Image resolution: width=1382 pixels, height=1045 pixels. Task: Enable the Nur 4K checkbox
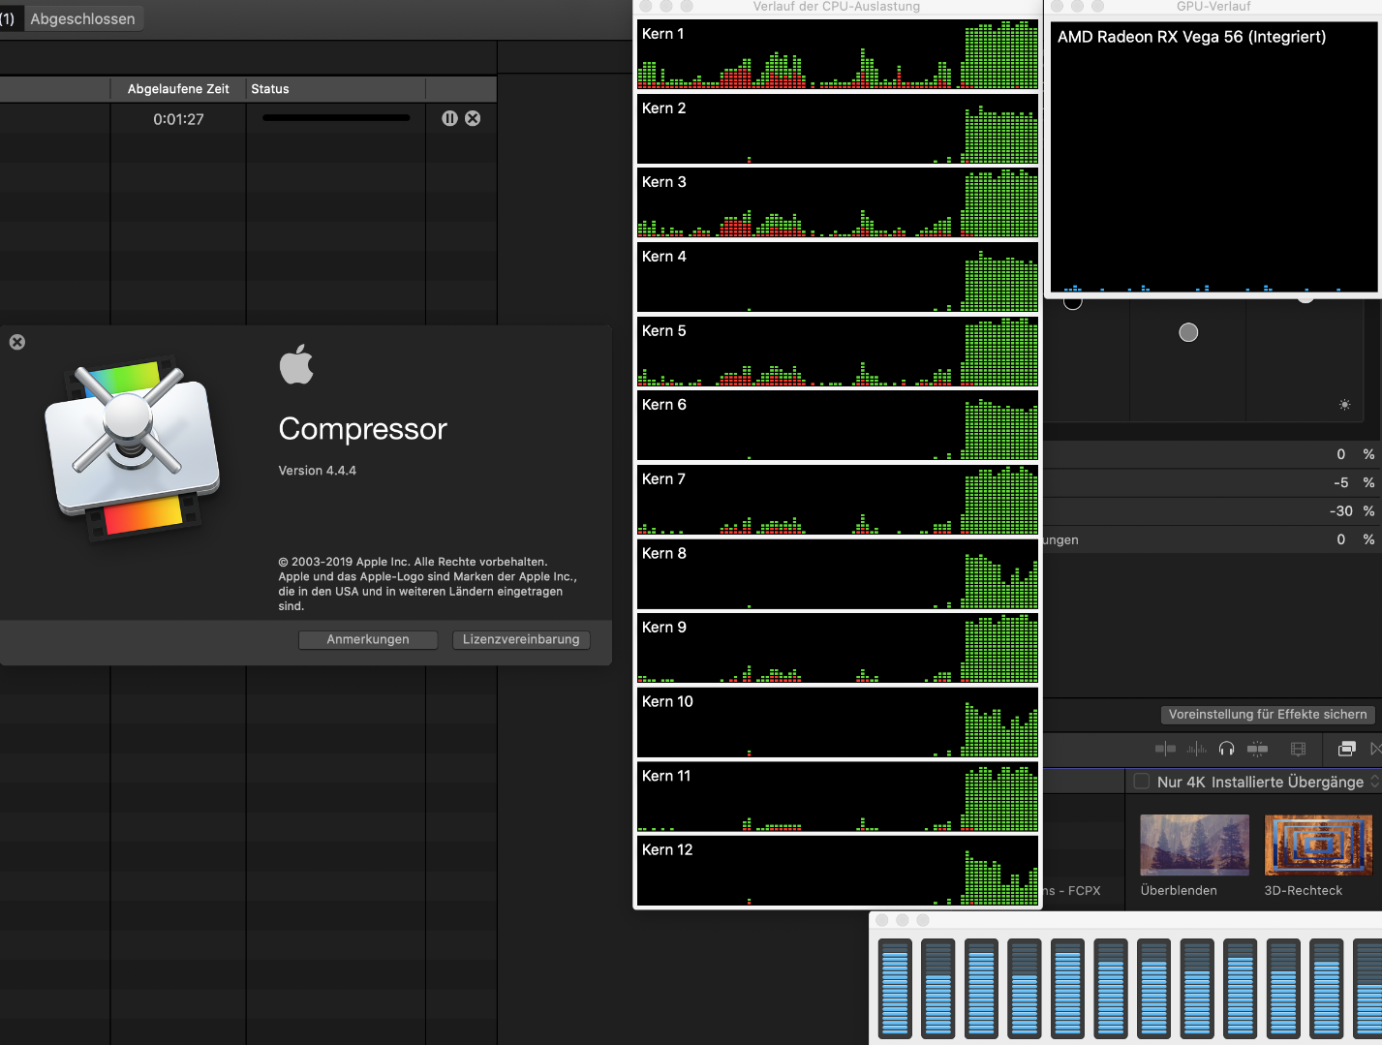[1142, 782]
